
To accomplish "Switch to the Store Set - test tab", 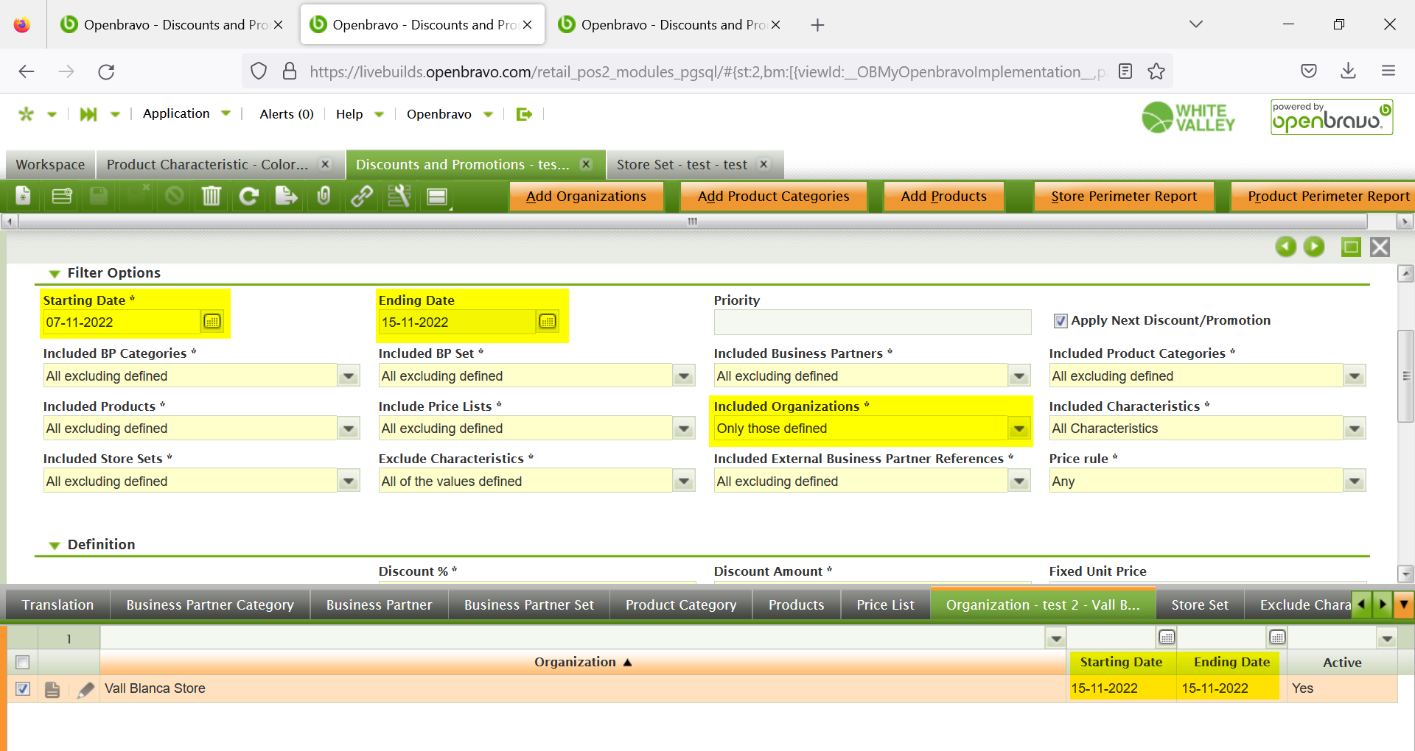I will tap(681, 165).
